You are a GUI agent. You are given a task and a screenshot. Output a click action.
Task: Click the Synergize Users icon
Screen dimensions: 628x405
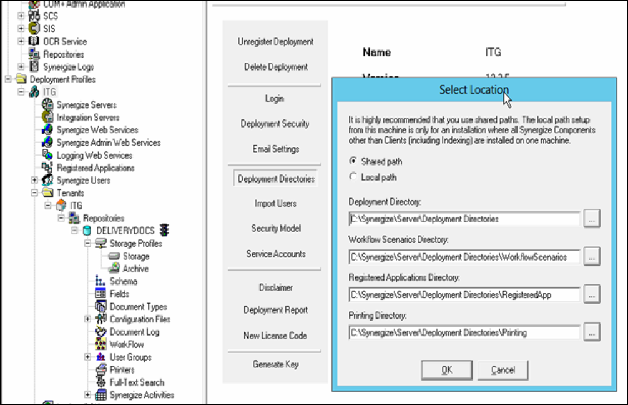pyautogui.click(x=47, y=180)
